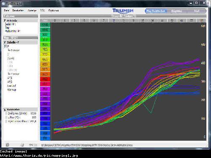Expand the F tree node
This screenshot has width=211, height=158.
[x=5, y=46]
